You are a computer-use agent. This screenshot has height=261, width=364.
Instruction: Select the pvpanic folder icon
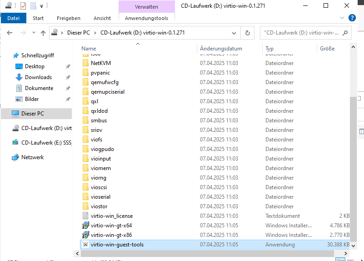85,73
